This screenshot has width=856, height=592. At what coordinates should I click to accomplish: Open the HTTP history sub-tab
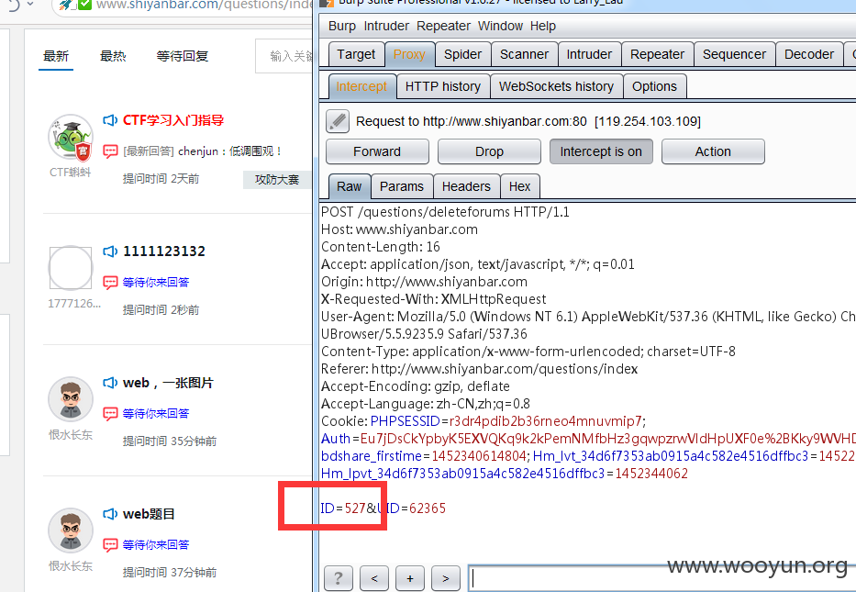point(443,87)
